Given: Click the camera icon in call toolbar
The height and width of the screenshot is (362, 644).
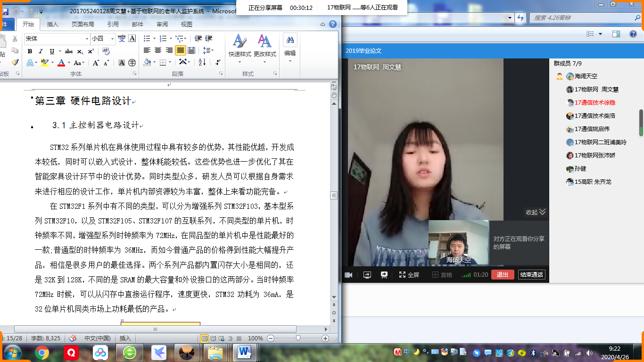Looking at the screenshot, I should point(348,275).
